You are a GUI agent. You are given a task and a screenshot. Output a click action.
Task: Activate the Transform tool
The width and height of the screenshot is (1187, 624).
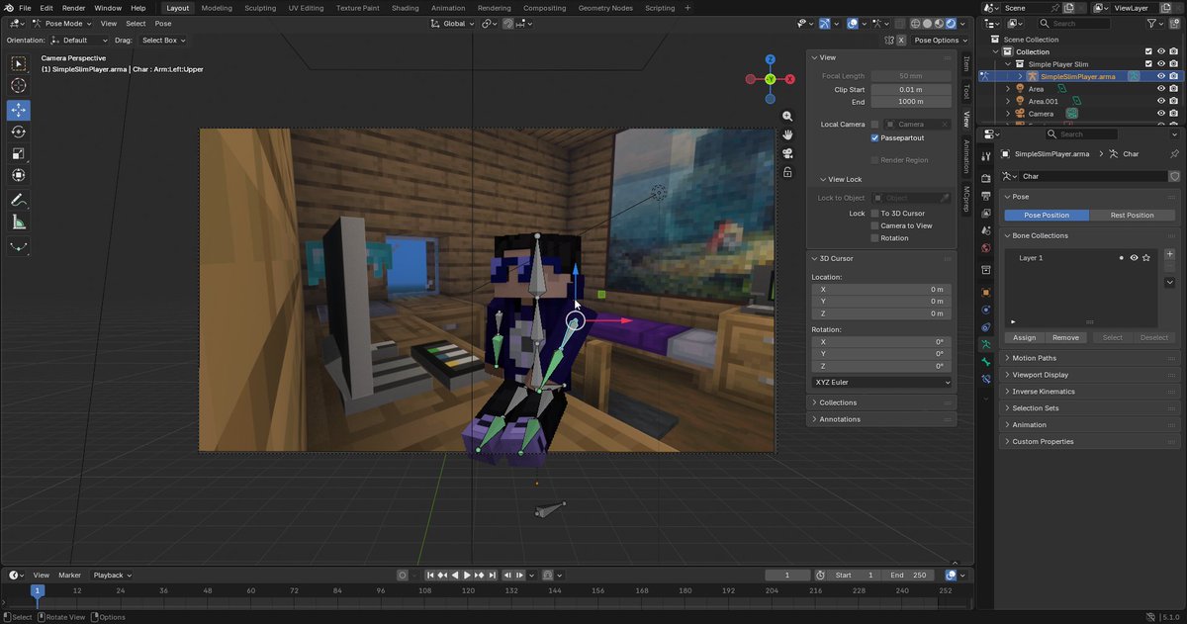tap(19, 176)
